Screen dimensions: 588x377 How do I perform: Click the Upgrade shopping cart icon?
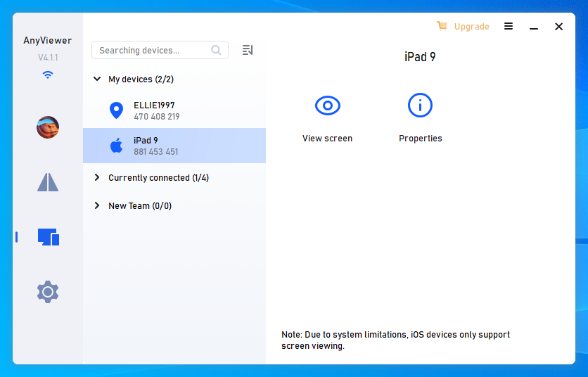tap(442, 26)
